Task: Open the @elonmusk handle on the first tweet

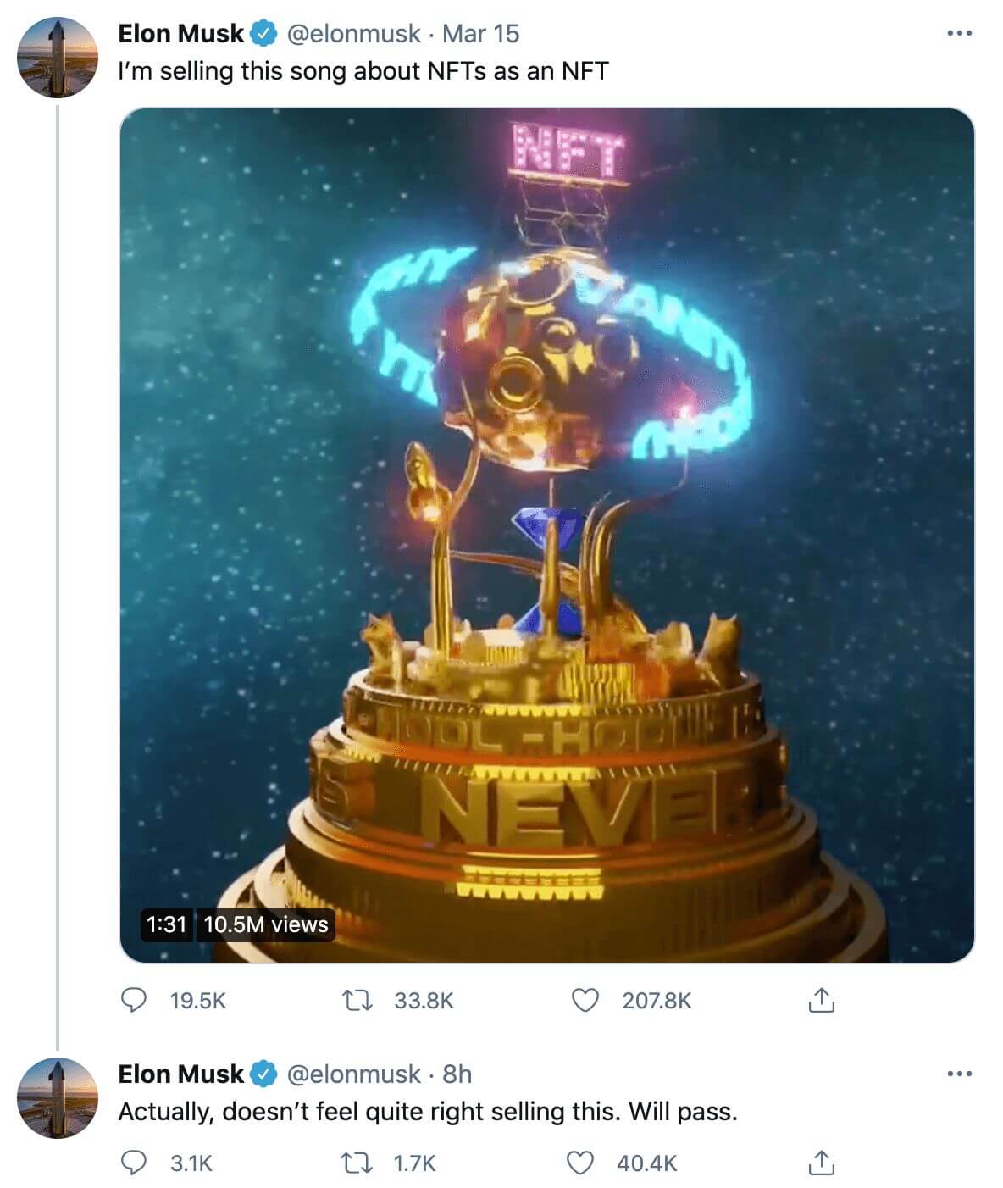Action: click(x=354, y=34)
